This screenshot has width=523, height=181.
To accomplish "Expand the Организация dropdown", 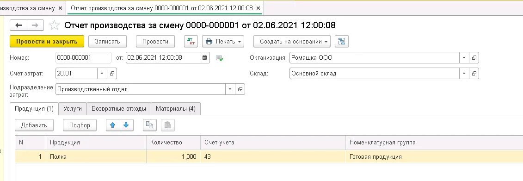I will 464,58.
